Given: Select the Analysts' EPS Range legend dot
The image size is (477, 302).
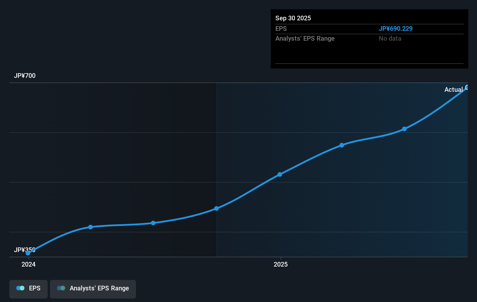Looking at the screenshot, I should coord(61,288).
